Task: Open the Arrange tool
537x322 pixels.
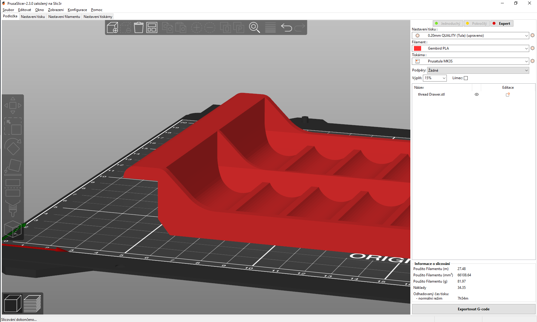Action: (x=151, y=27)
